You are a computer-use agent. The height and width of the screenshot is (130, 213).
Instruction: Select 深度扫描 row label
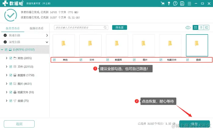tap(15, 42)
